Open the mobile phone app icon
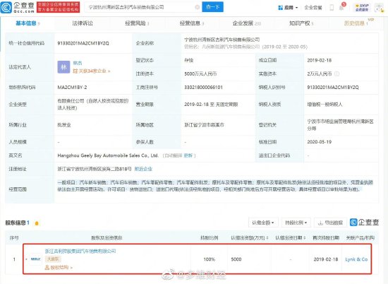The height and width of the screenshot is (284, 388). coord(332,8)
